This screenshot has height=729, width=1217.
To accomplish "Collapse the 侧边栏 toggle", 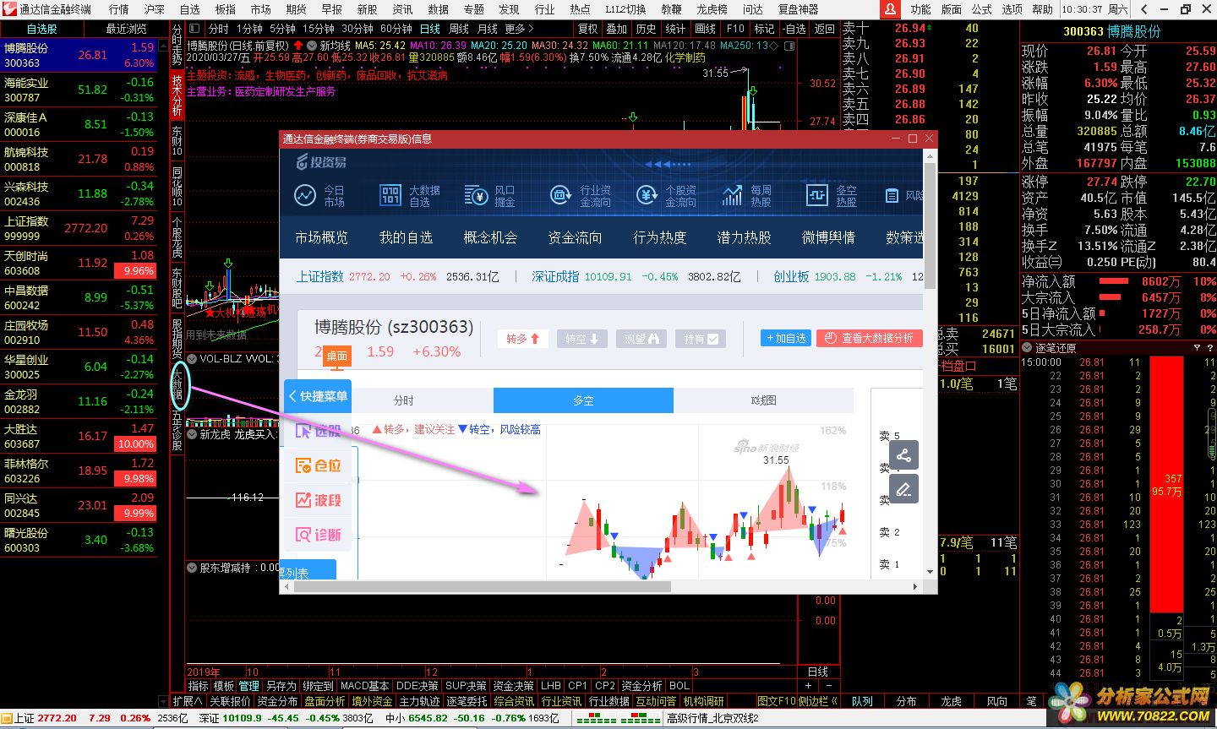I will click(818, 701).
